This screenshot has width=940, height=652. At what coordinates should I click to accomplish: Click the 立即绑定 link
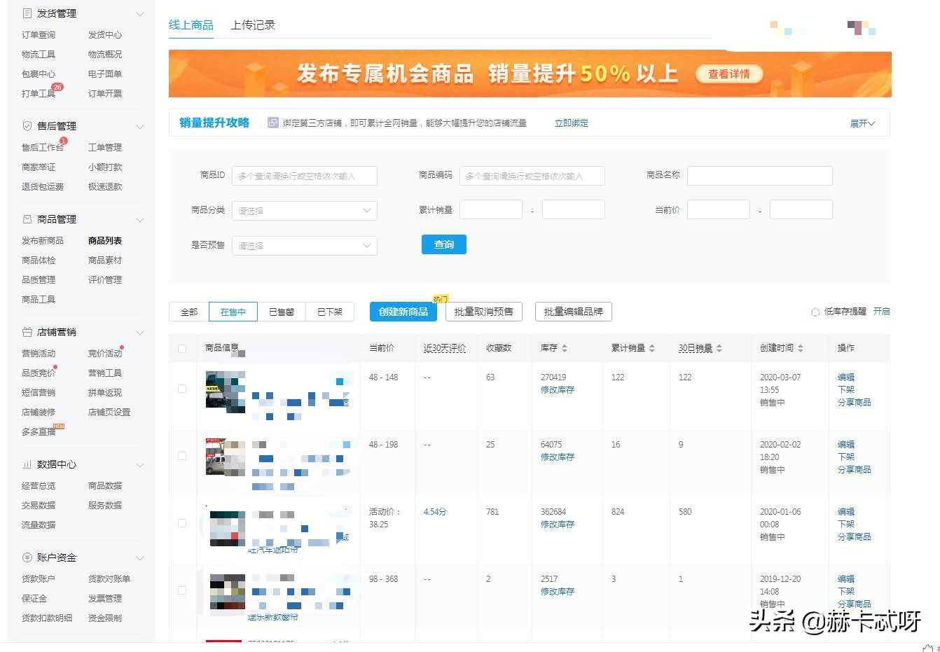click(571, 123)
